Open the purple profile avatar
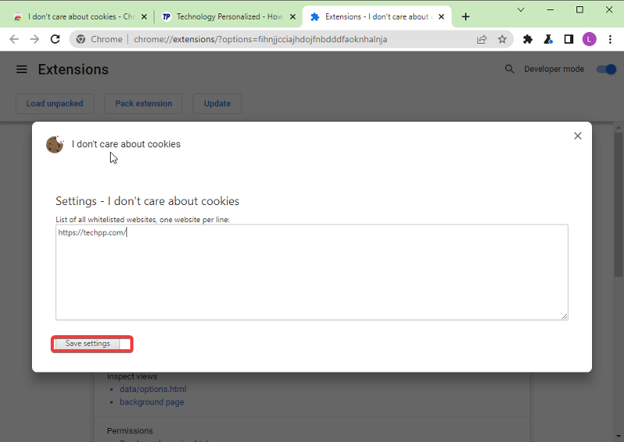This screenshot has height=442, width=624. pos(589,39)
